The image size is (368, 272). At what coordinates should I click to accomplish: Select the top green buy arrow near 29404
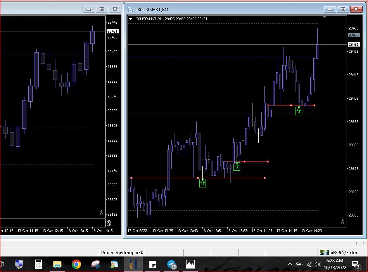[299, 111]
